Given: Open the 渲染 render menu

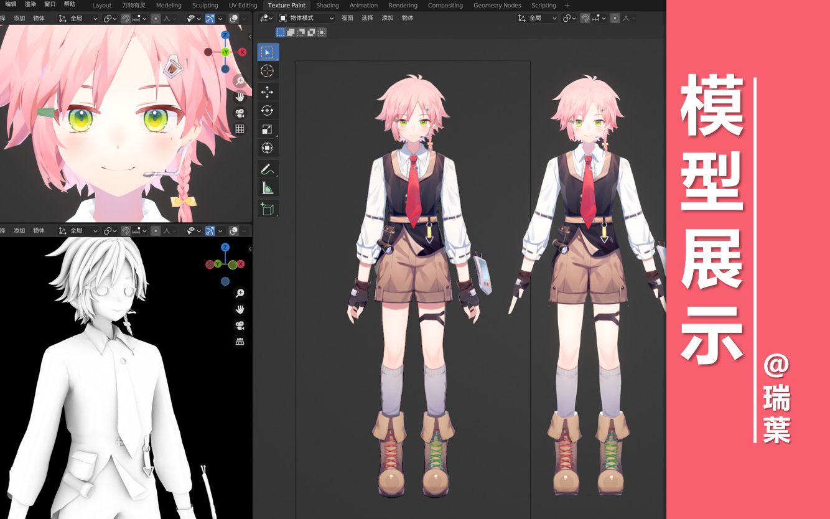Looking at the screenshot, I should [x=30, y=4].
